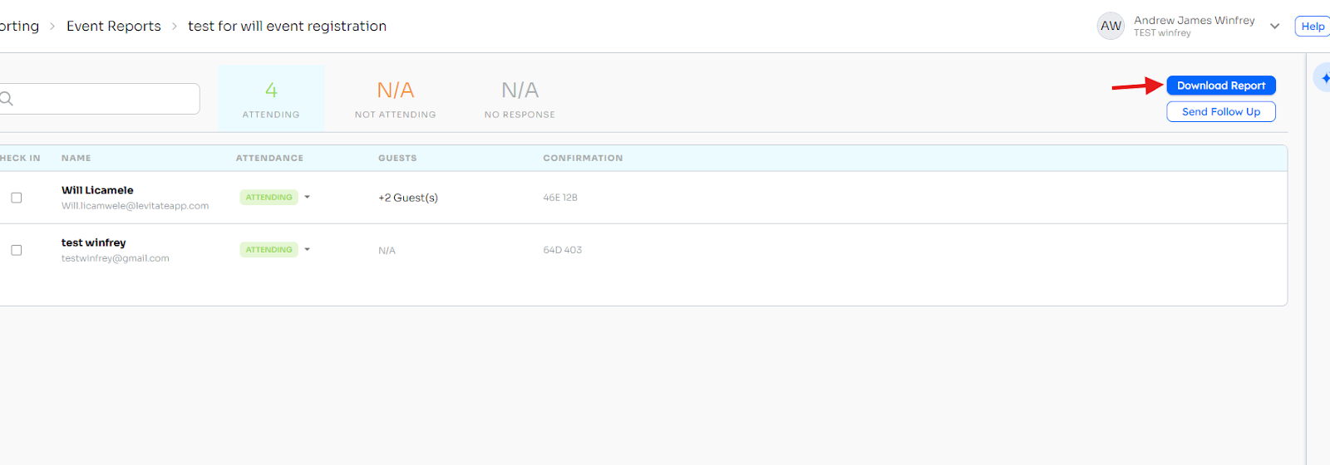Click testwinfrey@gmail.com email text
Image resolution: width=1330 pixels, height=465 pixels.
116,258
